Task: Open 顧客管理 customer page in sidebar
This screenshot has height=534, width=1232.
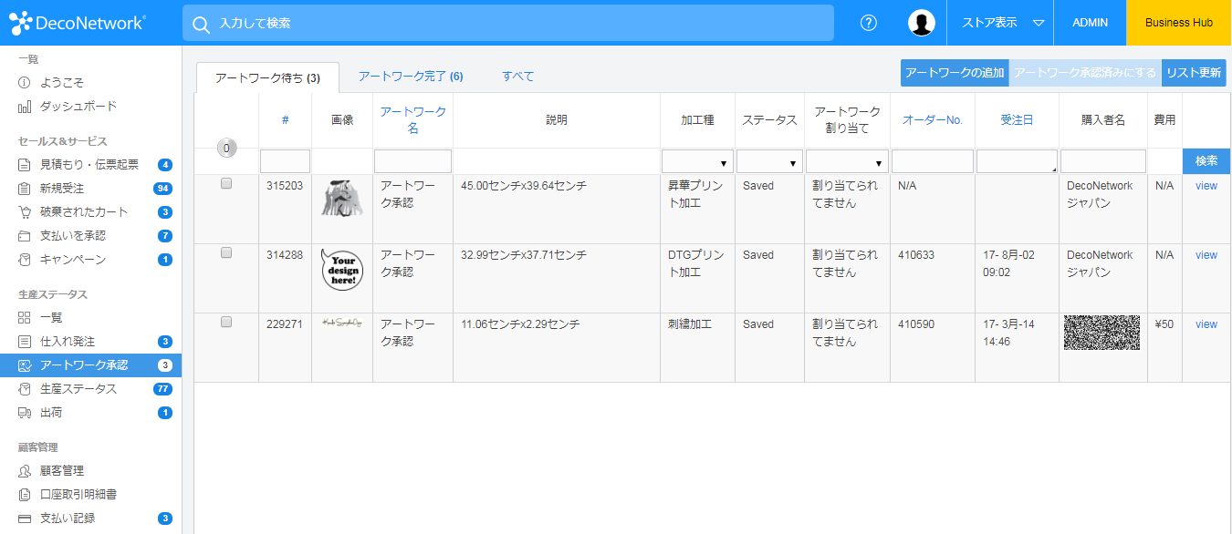Action: pyautogui.click(x=62, y=471)
